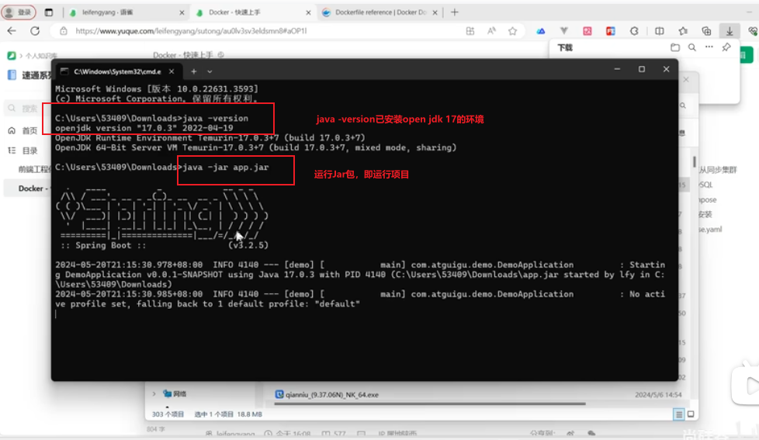Toggle read aloud icon in address bar
The width and height of the screenshot is (759, 440).
[x=491, y=31]
